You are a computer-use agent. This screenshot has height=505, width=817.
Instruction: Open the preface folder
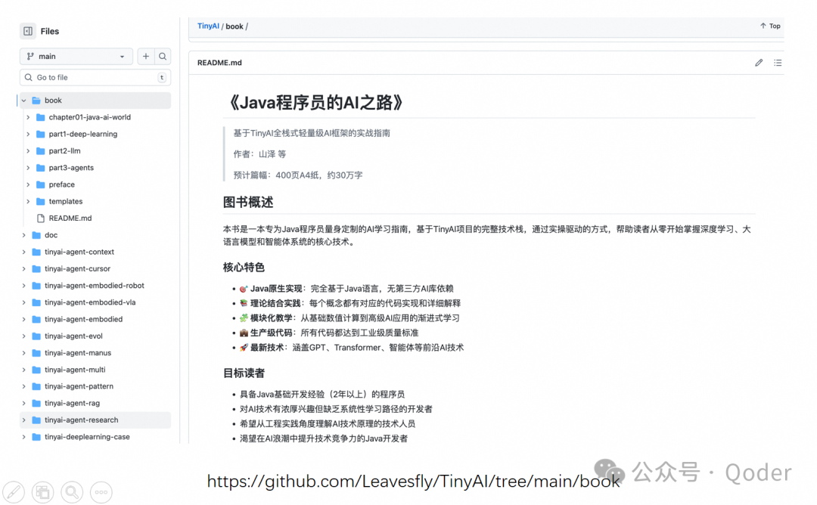tap(61, 184)
